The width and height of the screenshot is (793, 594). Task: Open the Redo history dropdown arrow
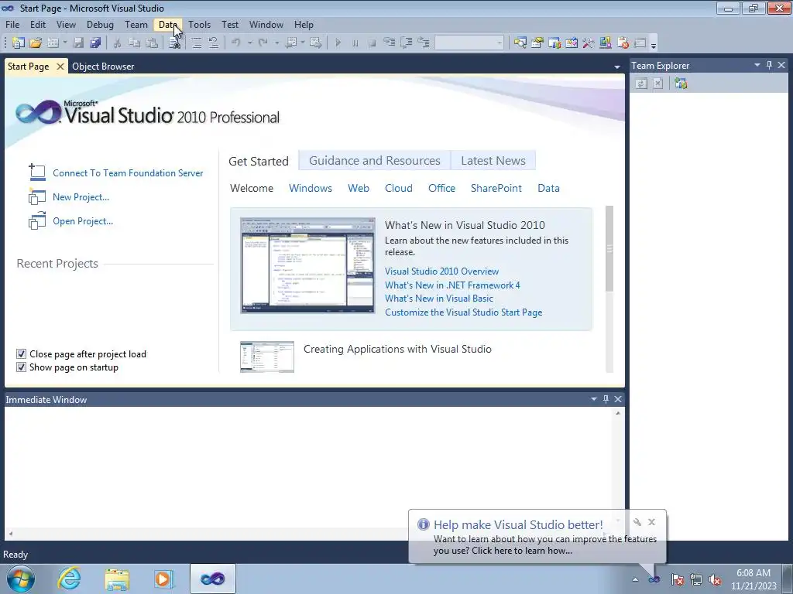[x=276, y=43]
